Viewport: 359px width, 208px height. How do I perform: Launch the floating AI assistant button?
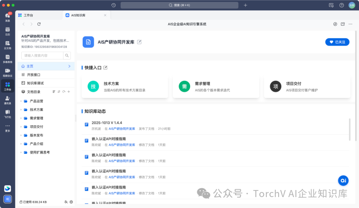point(343,180)
